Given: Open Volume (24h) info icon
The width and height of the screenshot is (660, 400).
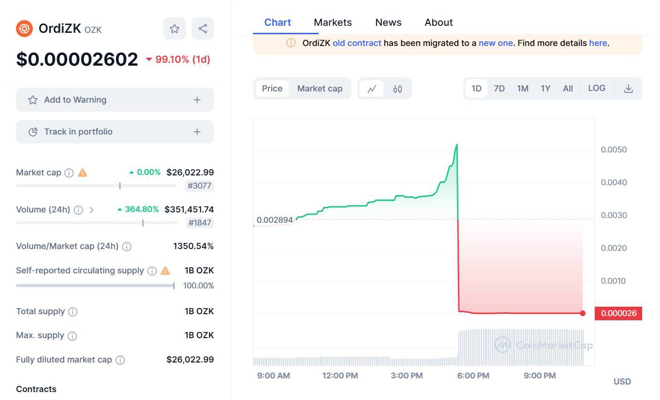Looking at the screenshot, I should [78, 210].
